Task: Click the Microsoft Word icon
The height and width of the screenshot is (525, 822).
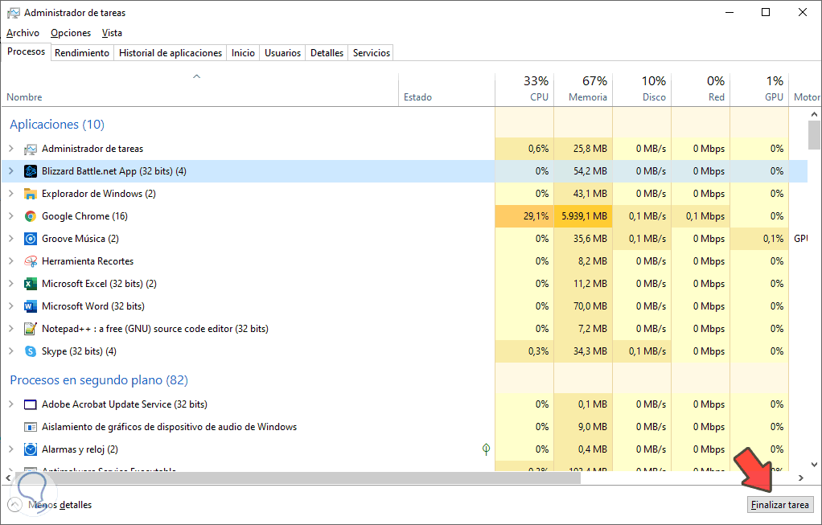Action: (30, 306)
